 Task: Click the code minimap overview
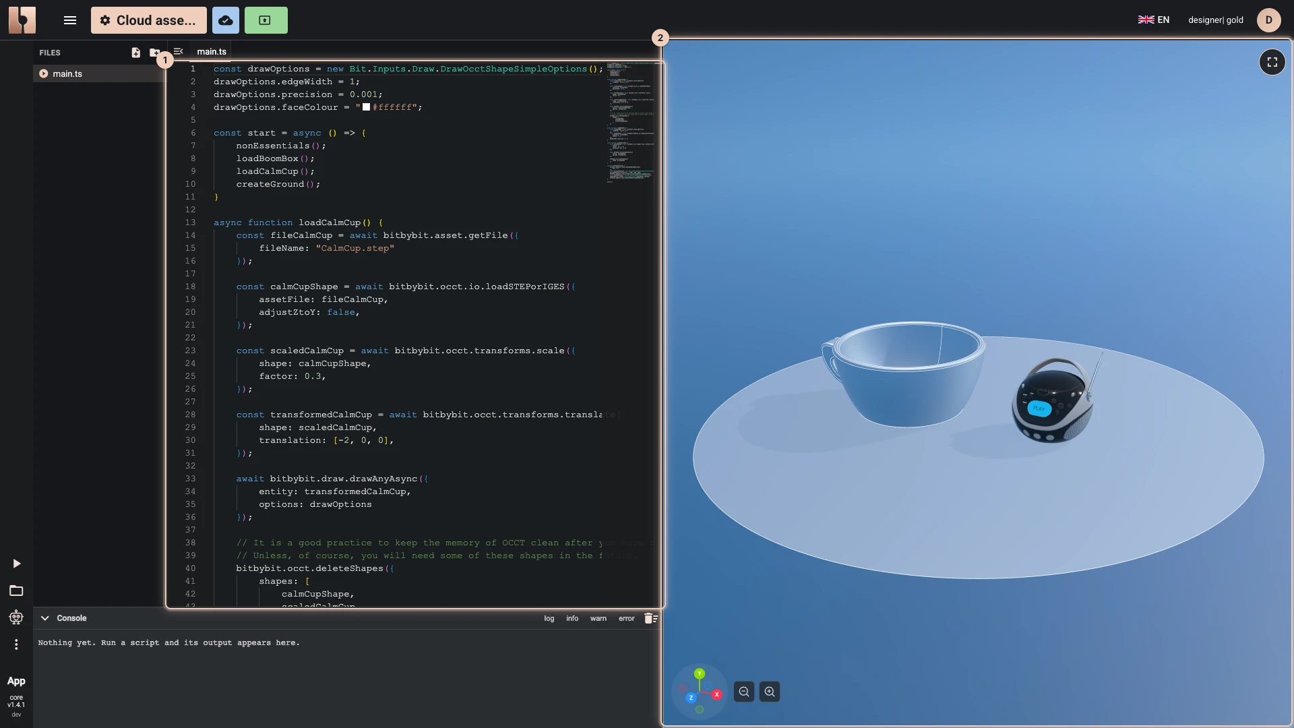click(631, 123)
